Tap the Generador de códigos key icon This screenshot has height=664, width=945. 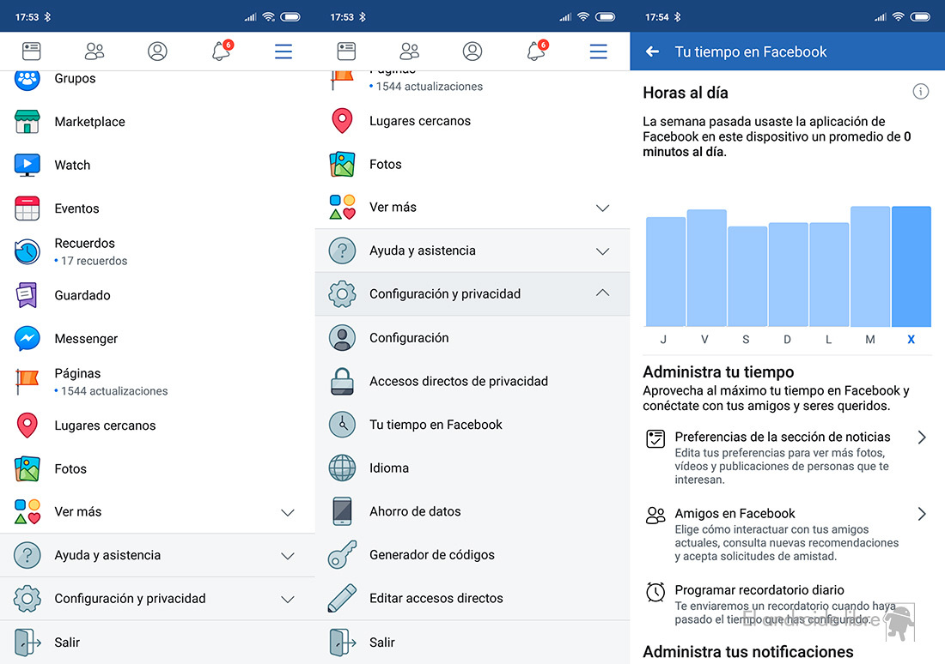tap(342, 555)
